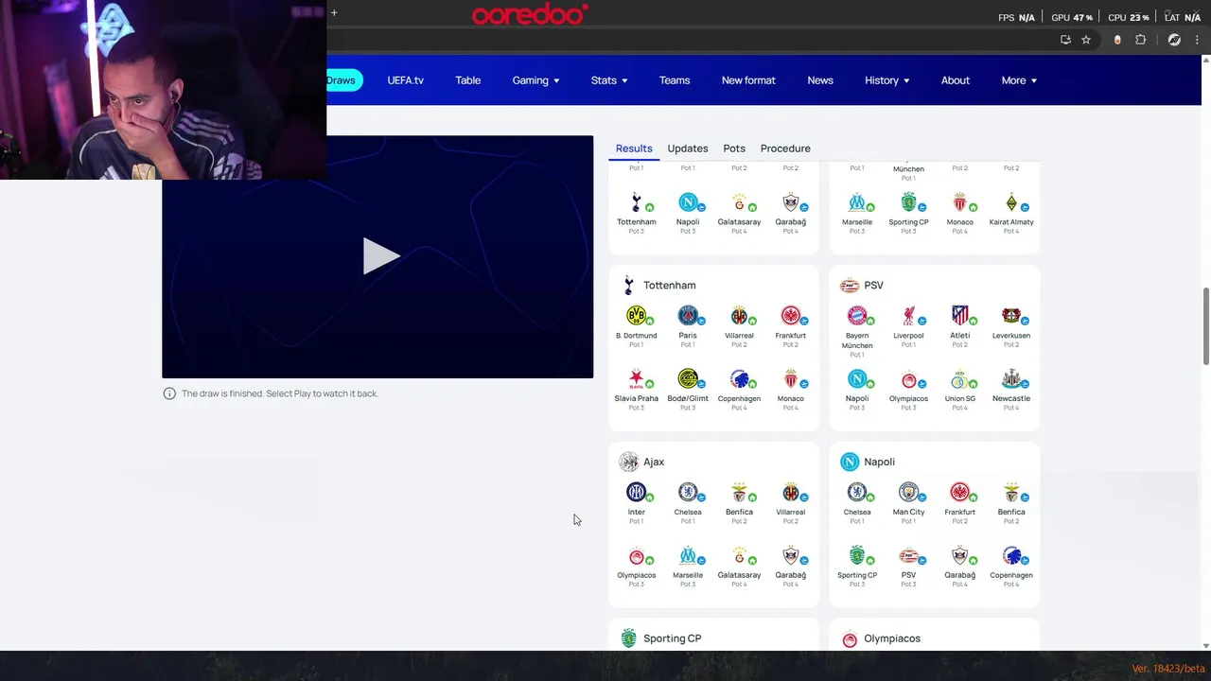Click the info icon beside draw finished note

[169, 393]
